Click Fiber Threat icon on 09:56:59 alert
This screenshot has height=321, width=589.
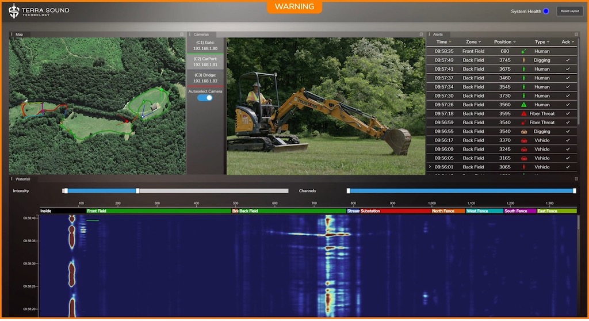[523, 123]
